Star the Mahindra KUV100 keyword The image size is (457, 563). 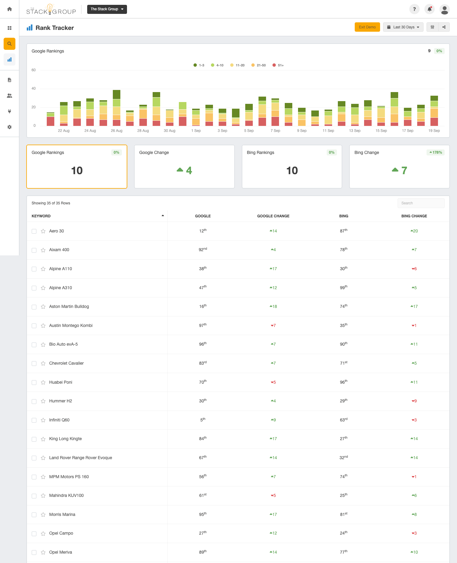click(x=43, y=496)
